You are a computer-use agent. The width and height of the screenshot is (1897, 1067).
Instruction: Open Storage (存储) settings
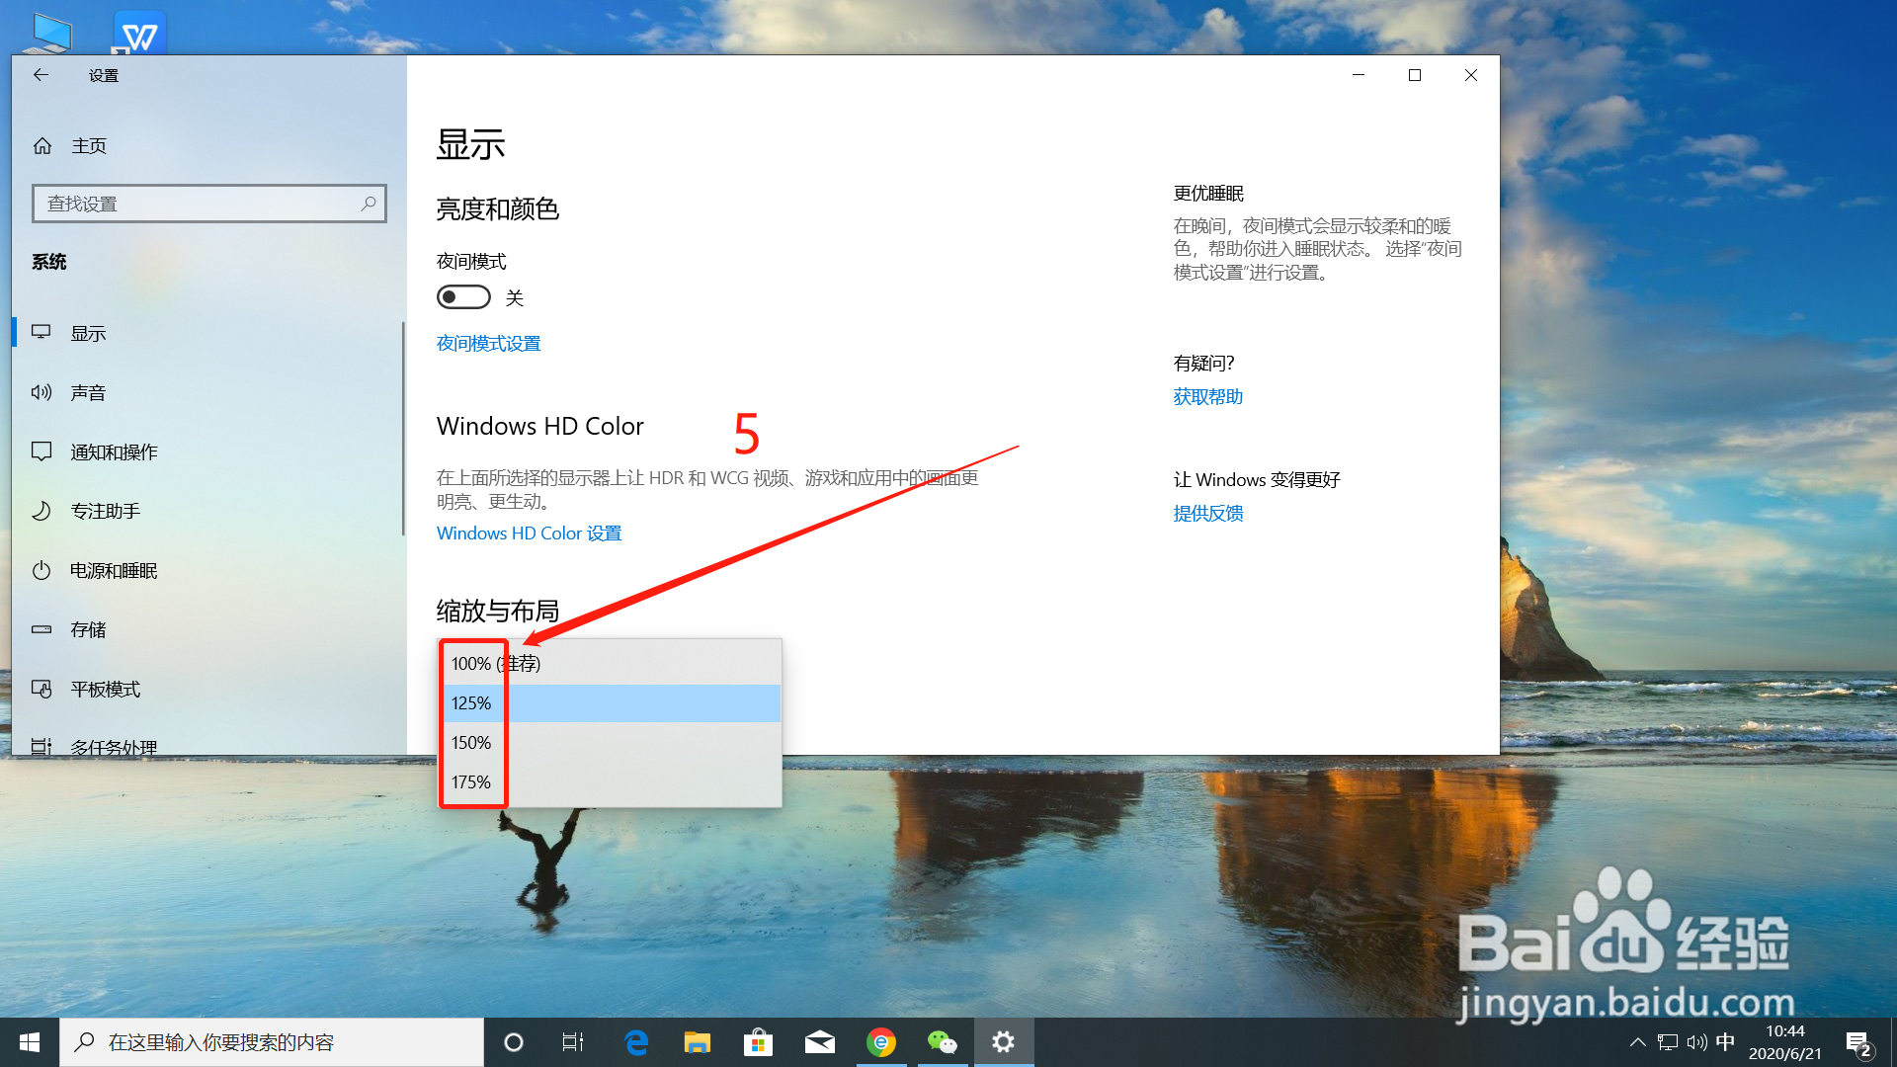pyautogui.click(x=88, y=630)
